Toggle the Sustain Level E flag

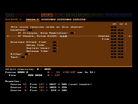126,48
